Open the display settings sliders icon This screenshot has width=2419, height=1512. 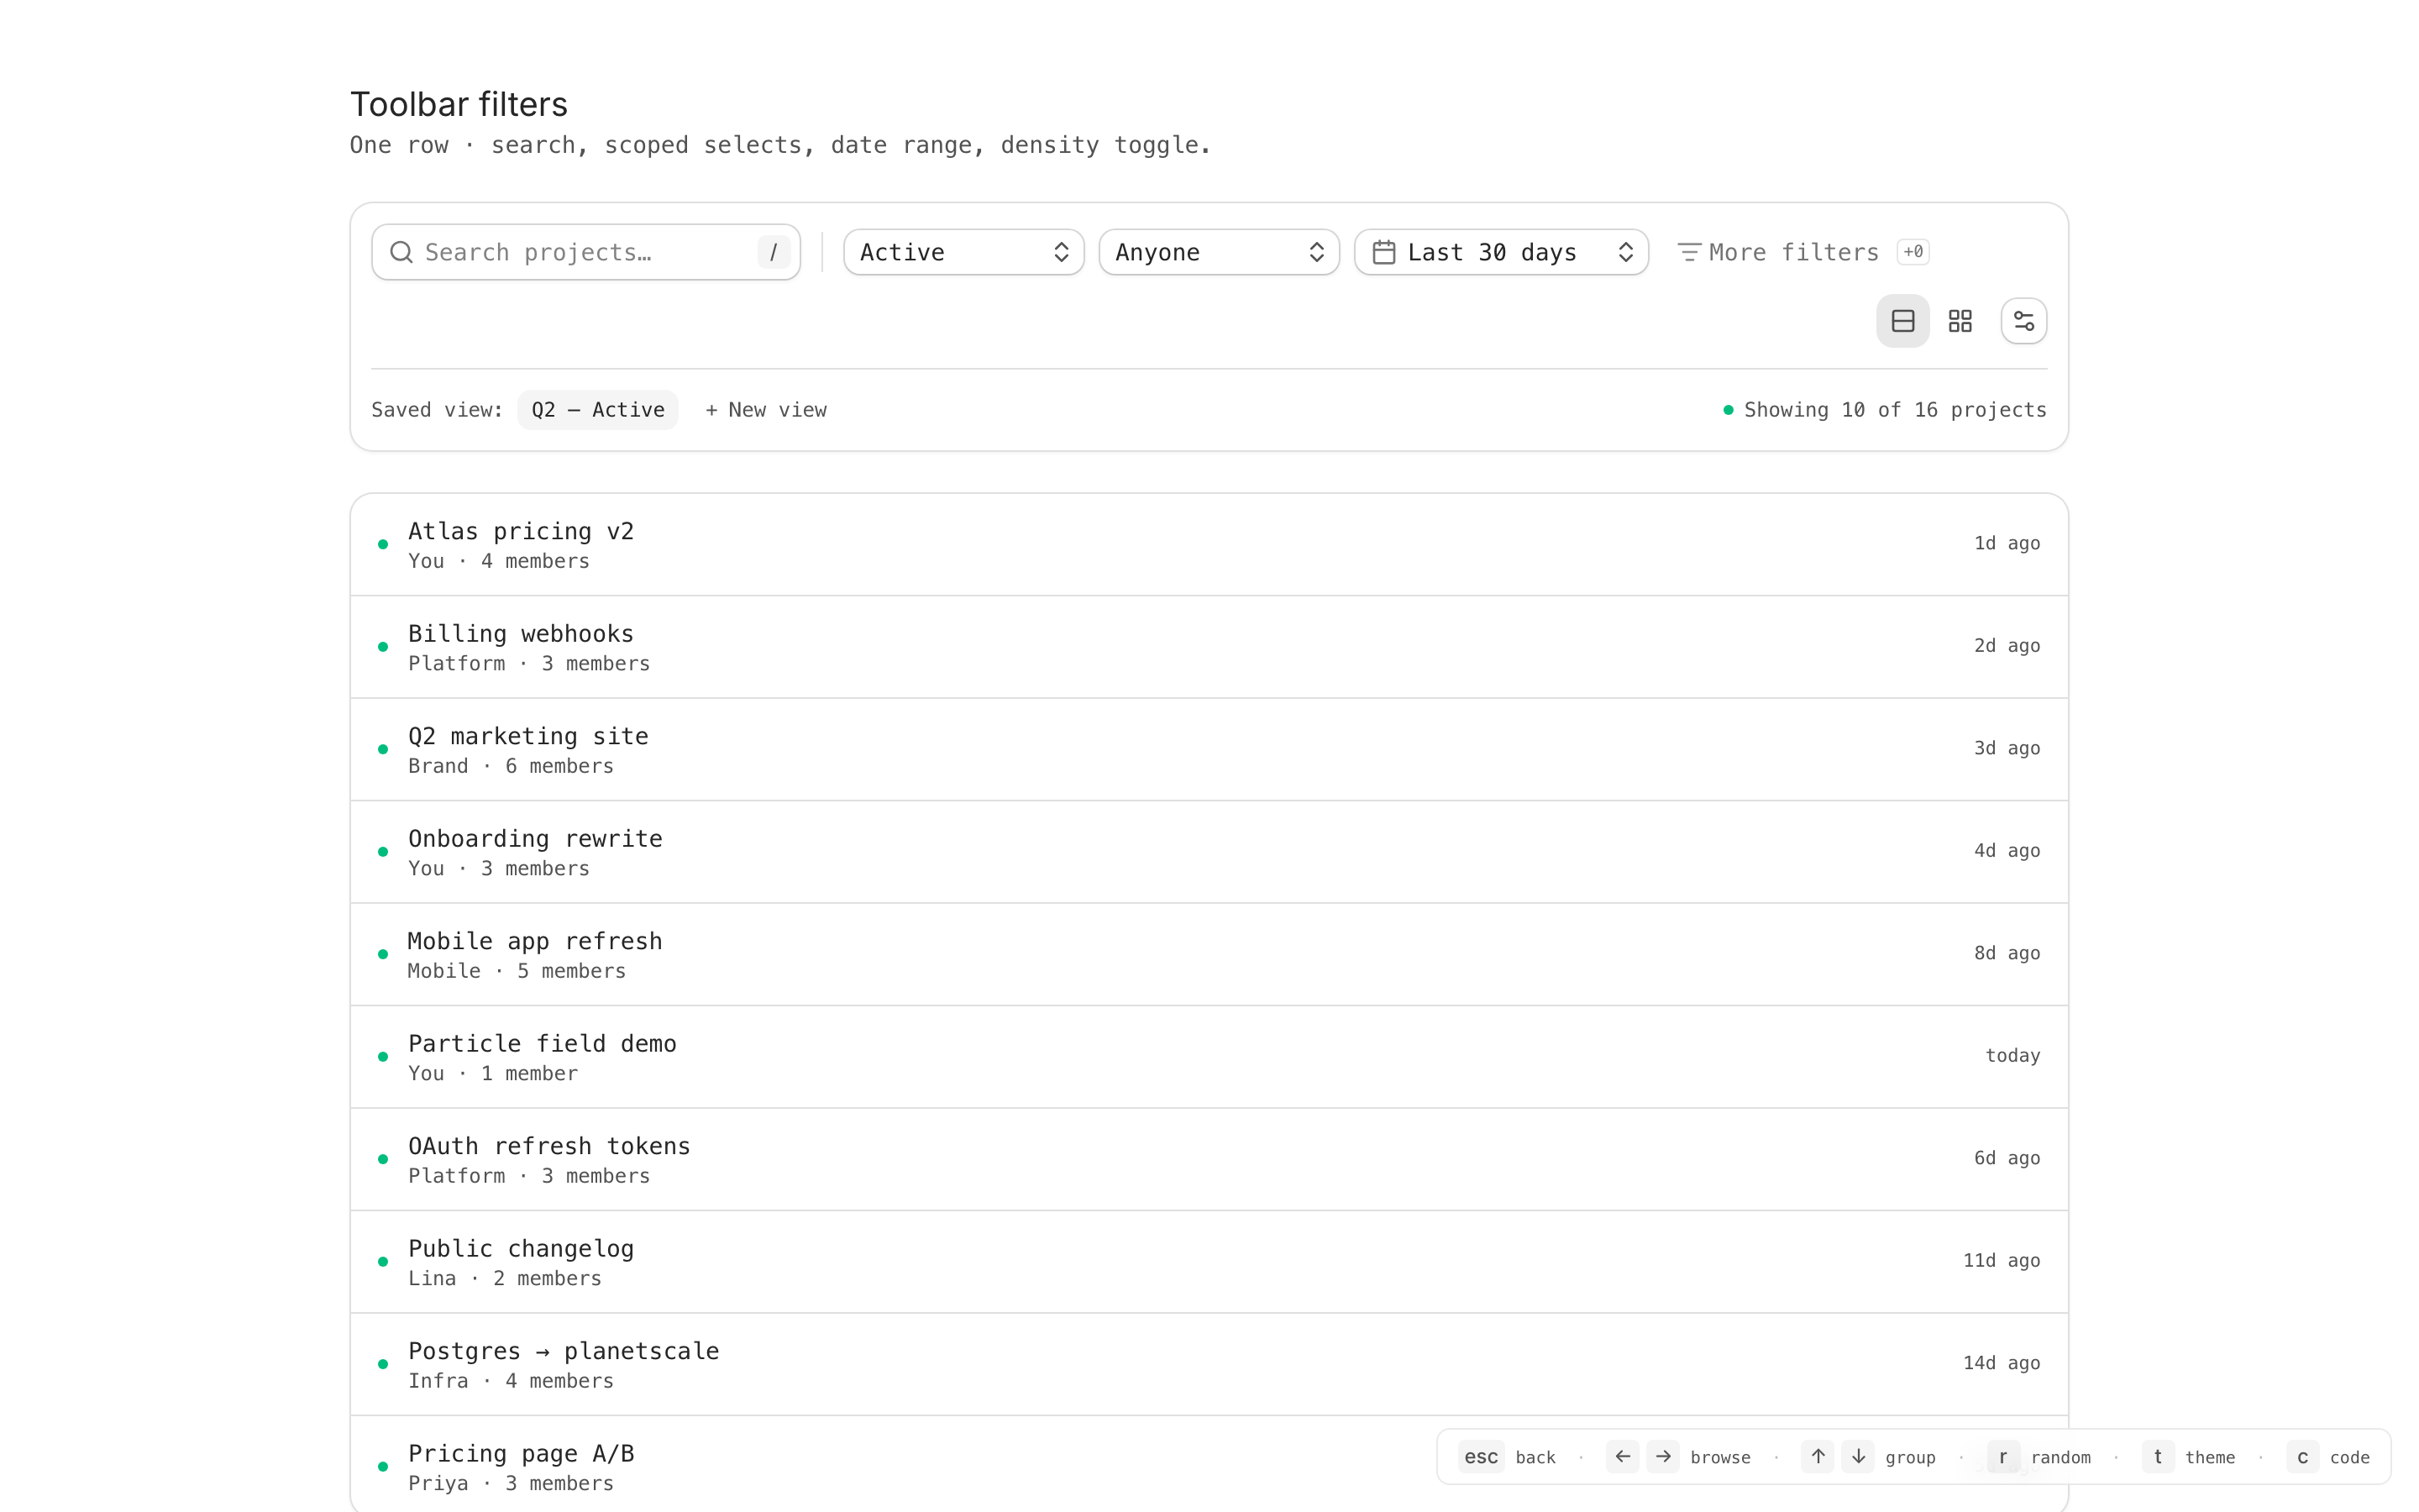[x=2023, y=321]
